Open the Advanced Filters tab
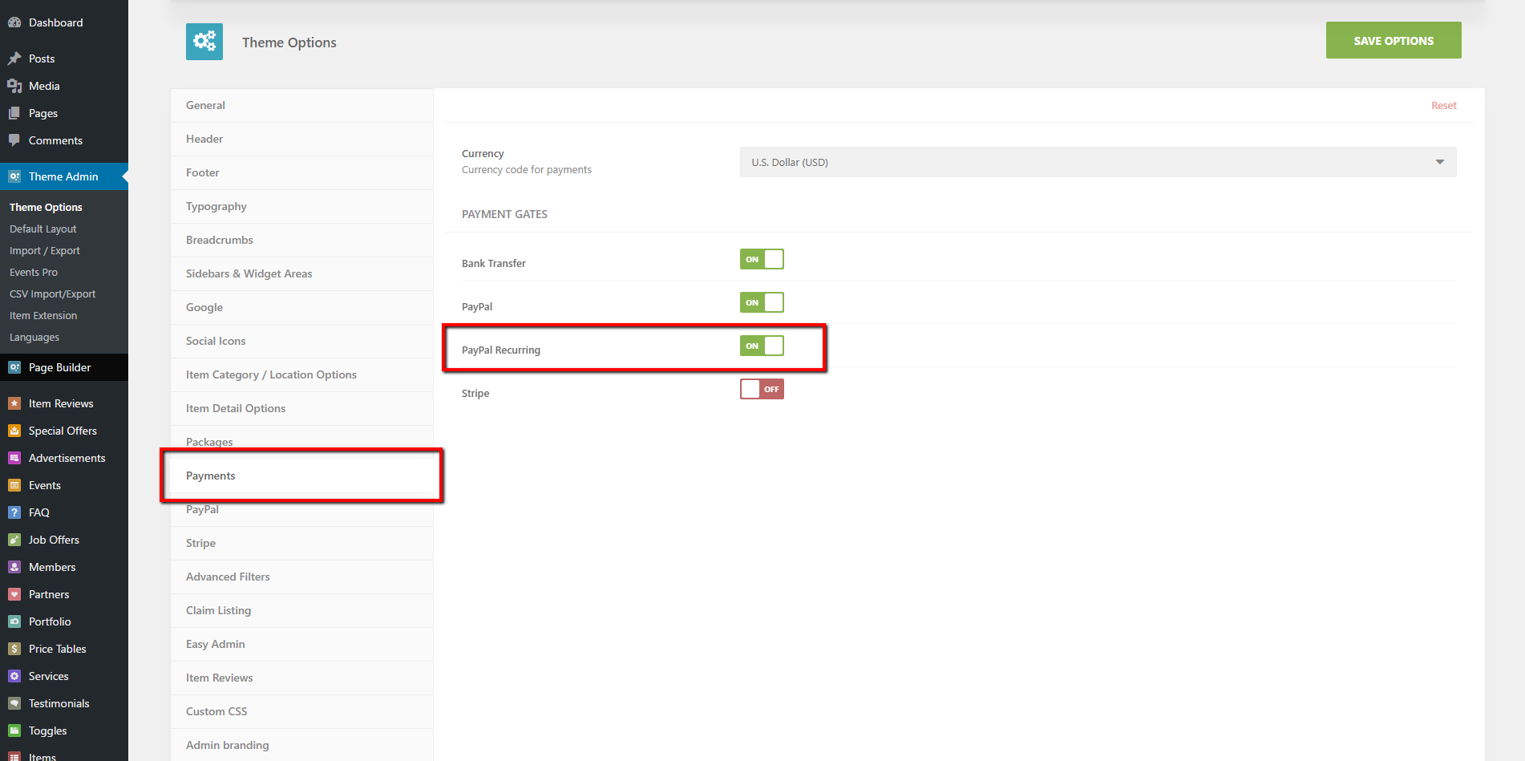Image resolution: width=1525 pixels, height=761 pixels. (302, 577)
